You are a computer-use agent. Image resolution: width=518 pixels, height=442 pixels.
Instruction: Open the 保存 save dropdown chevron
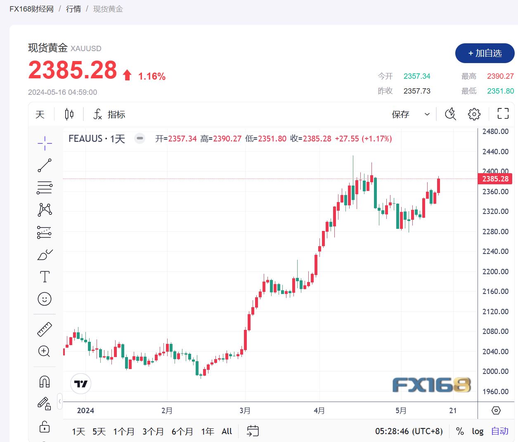(427, 114)
